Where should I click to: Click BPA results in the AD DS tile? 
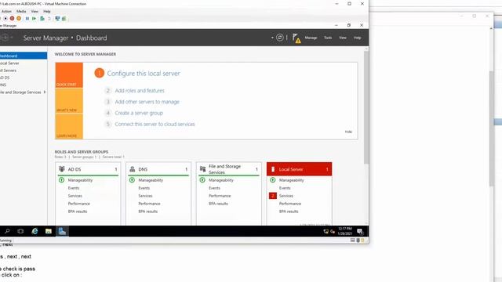78,211
